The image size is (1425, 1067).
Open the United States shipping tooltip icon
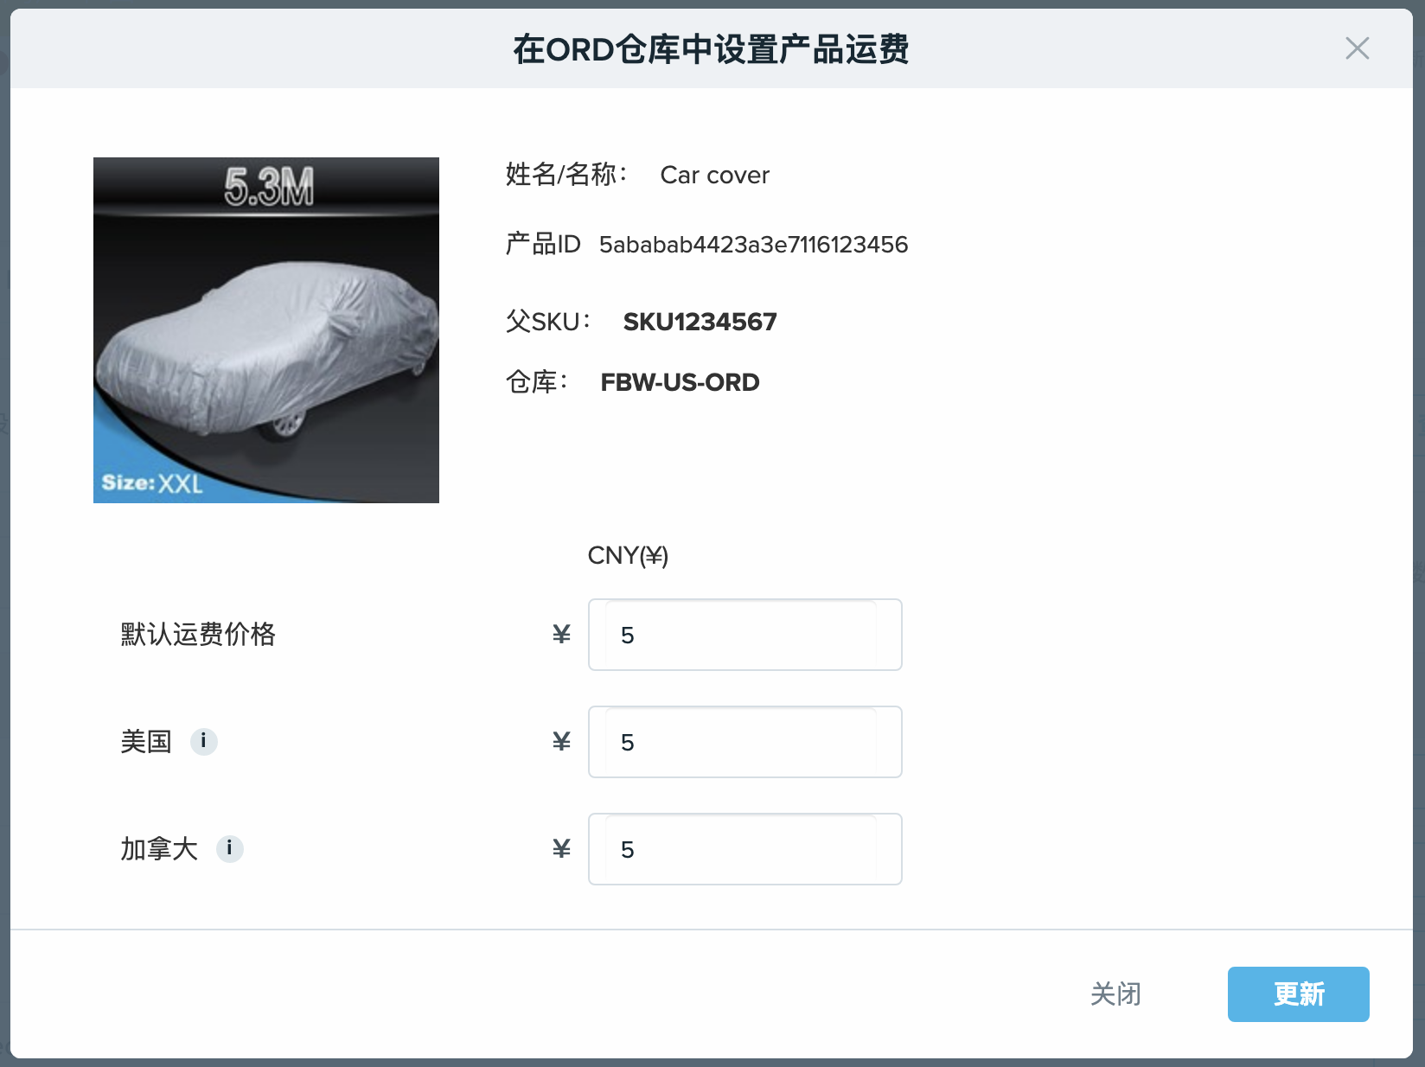click(x=204, y=741)
